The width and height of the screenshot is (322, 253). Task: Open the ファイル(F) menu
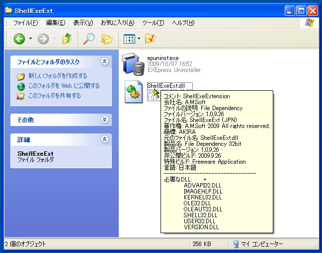click(26, 22)
